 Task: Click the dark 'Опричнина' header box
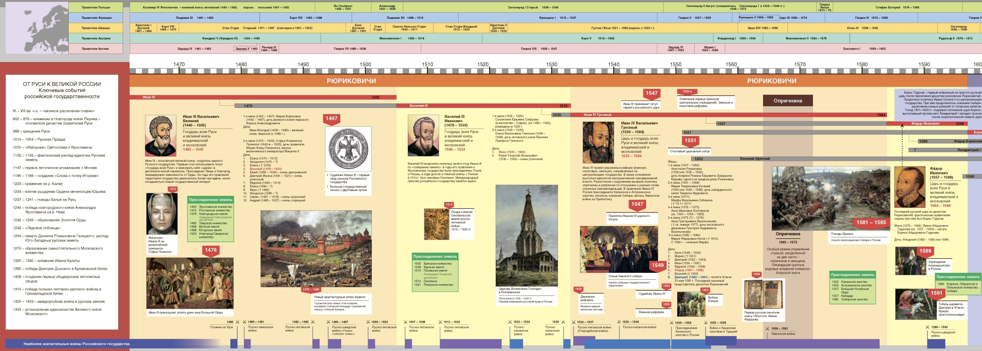click(x=788, y=101)
